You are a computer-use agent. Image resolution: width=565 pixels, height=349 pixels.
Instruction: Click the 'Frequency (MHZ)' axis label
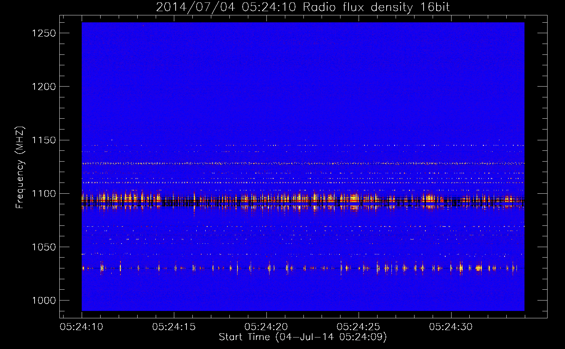pyautogui.click(x=20, y=168)
